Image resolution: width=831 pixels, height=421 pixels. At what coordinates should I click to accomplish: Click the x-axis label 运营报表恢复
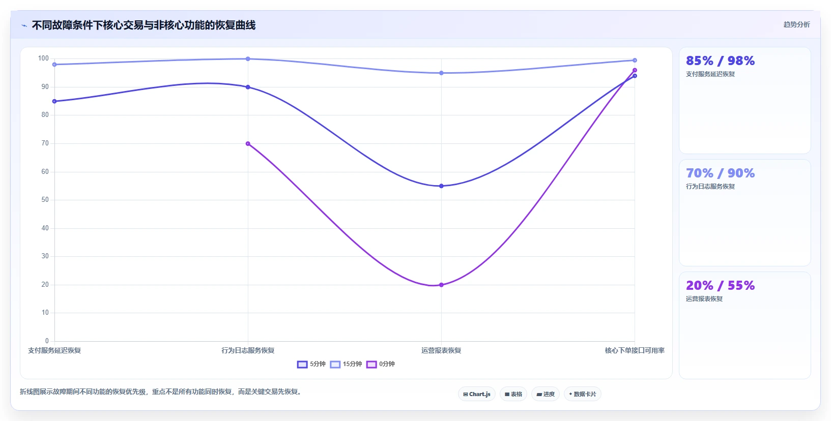[441, 350]
